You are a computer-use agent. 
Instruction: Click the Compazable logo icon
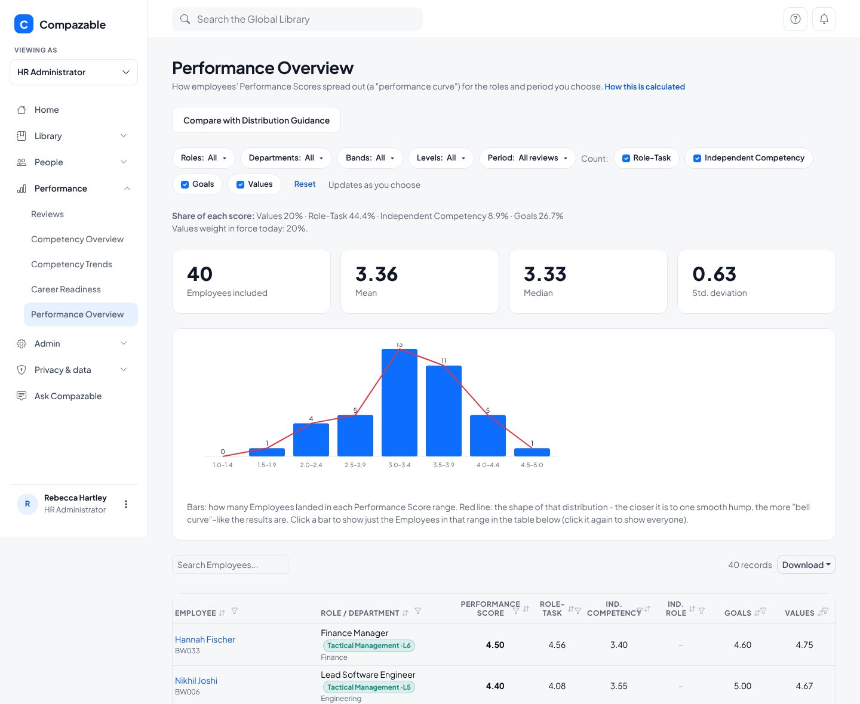coord(23,24)
